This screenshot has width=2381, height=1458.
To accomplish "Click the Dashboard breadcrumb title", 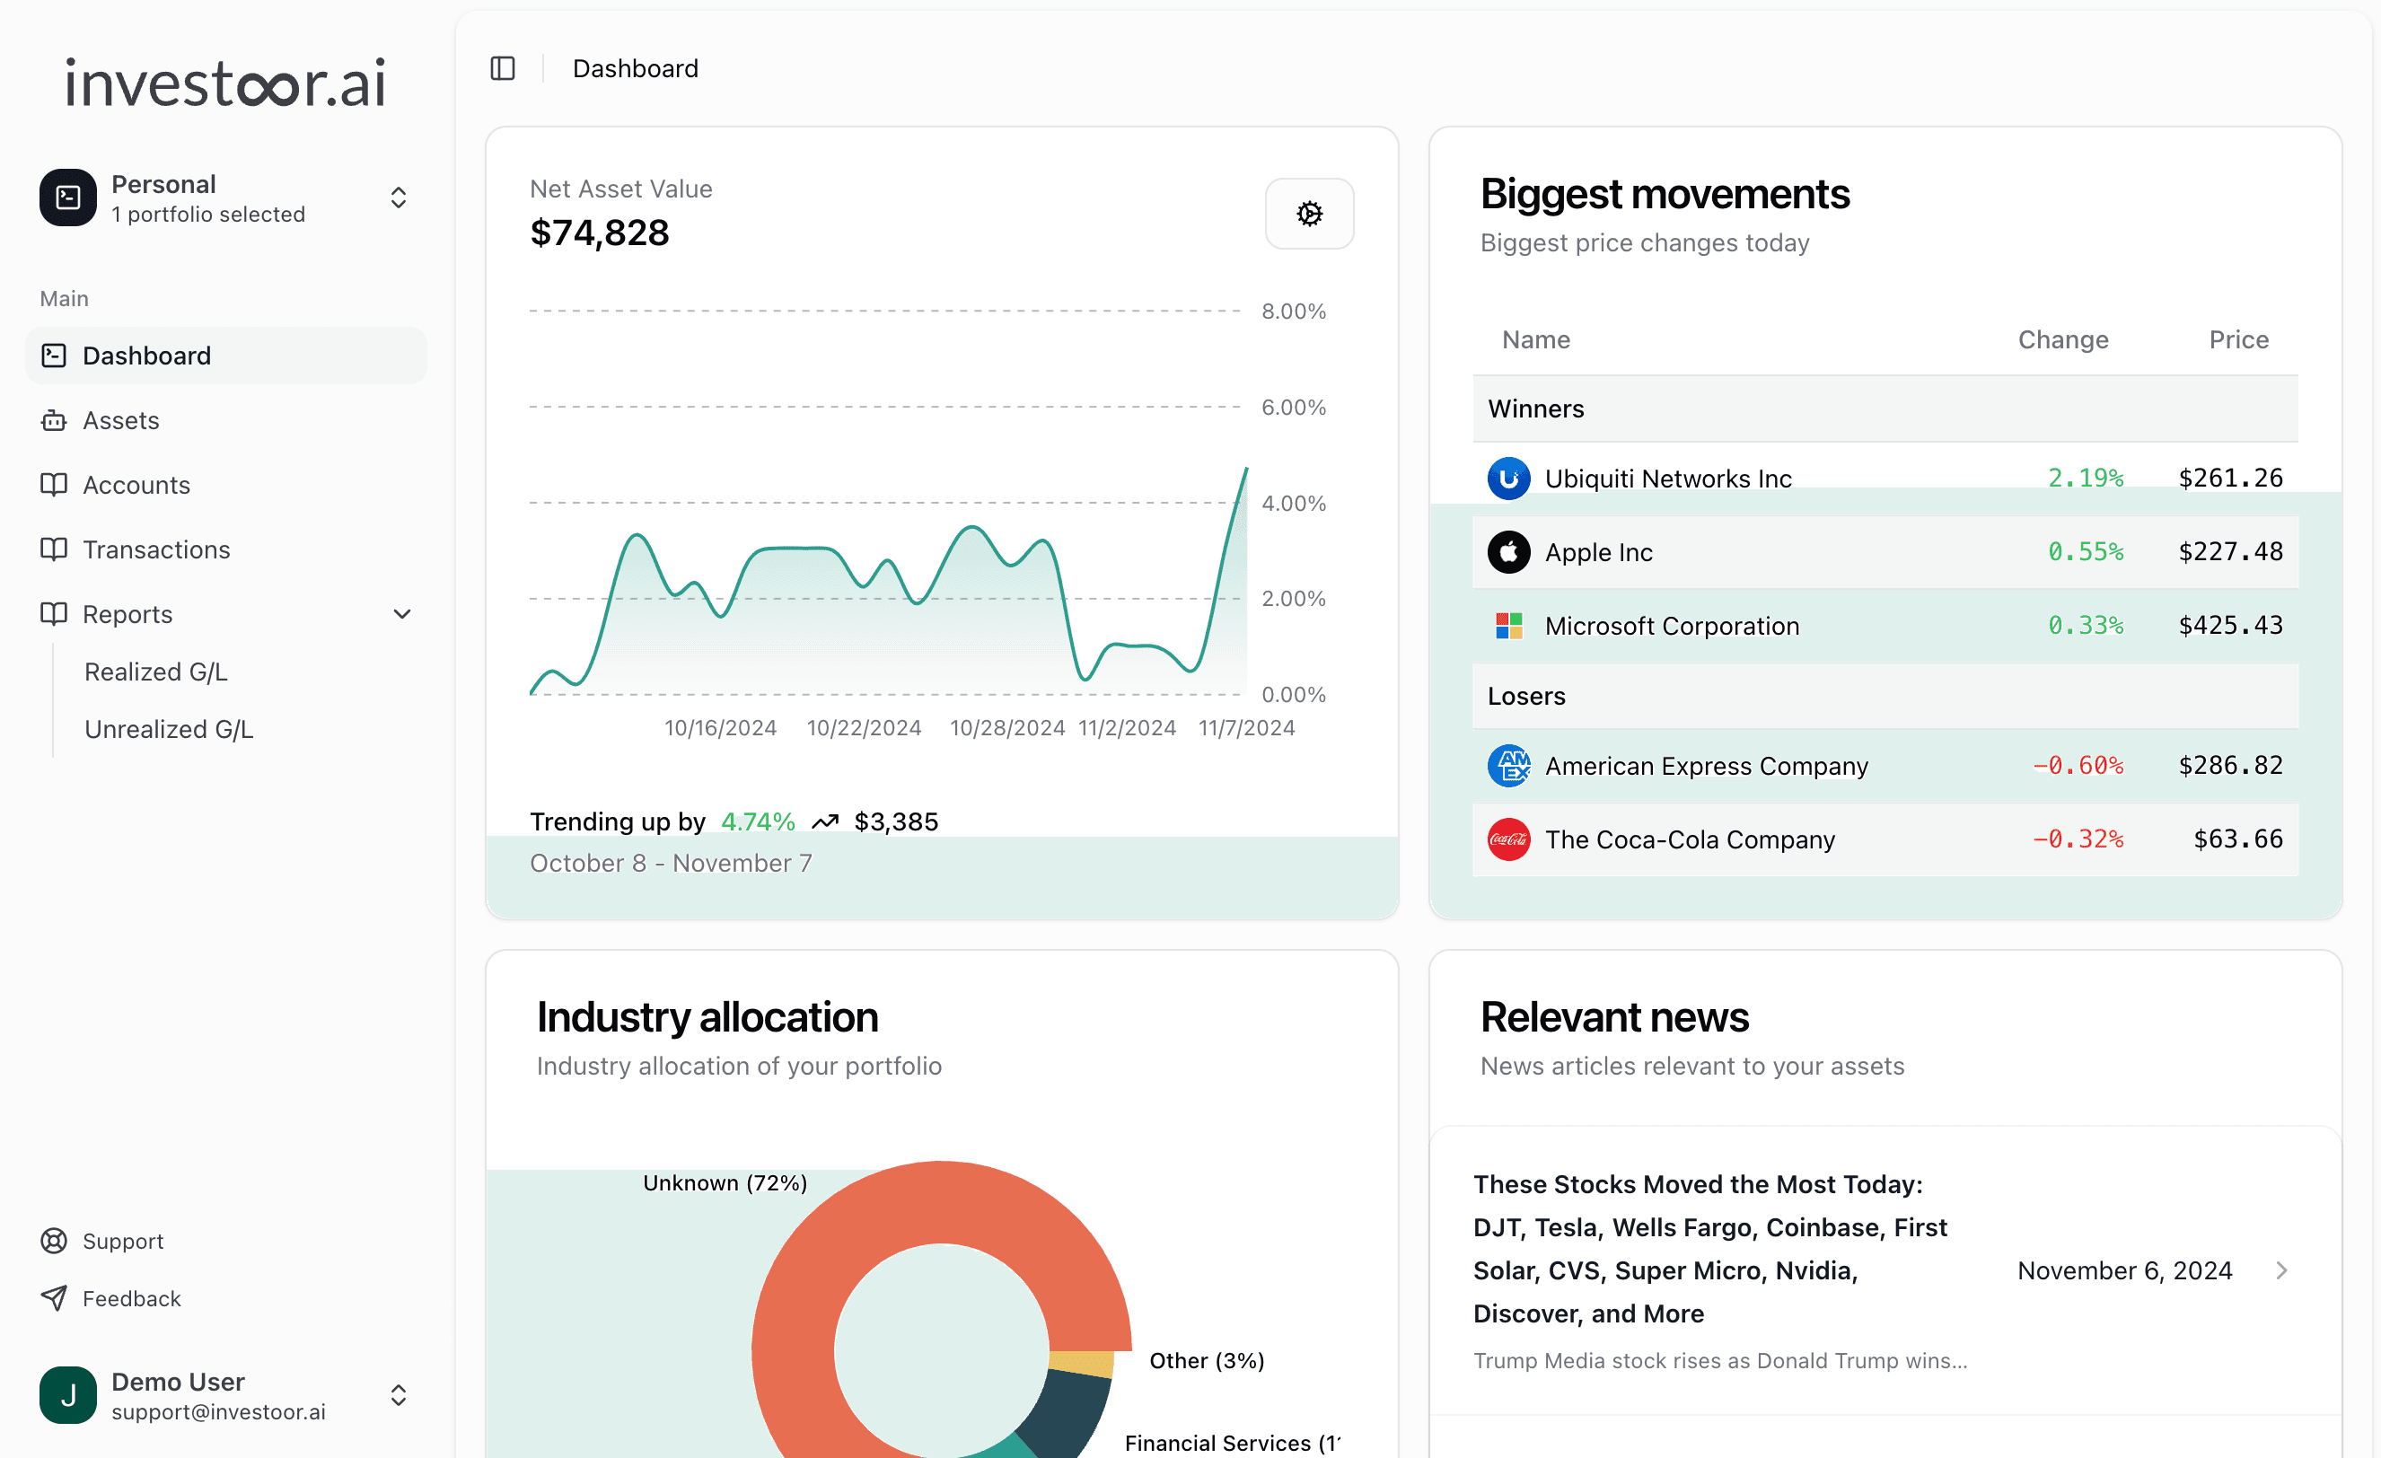I will [x=635, y=68].
